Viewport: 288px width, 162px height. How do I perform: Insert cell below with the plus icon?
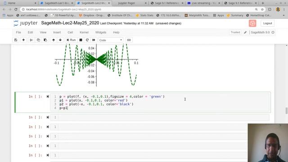tap(23, 40)
